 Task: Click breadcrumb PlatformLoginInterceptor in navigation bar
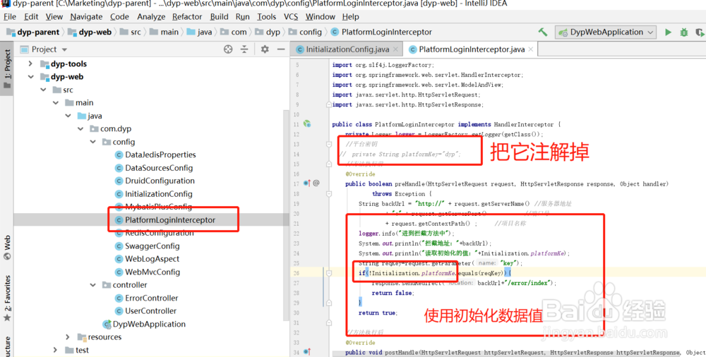tap(381, 32)
